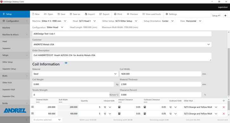Click the form's vertical scrollbar
Viewport: 230px width, 123px height.
[x=229, y=72]
